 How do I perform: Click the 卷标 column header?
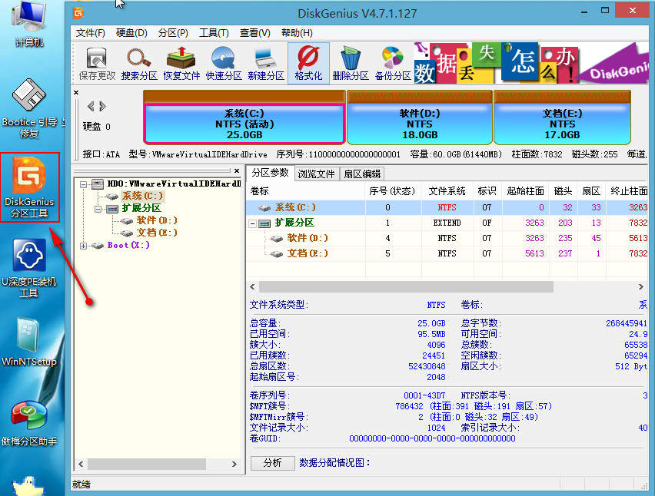pyautogui.click(x=306, y=191)
